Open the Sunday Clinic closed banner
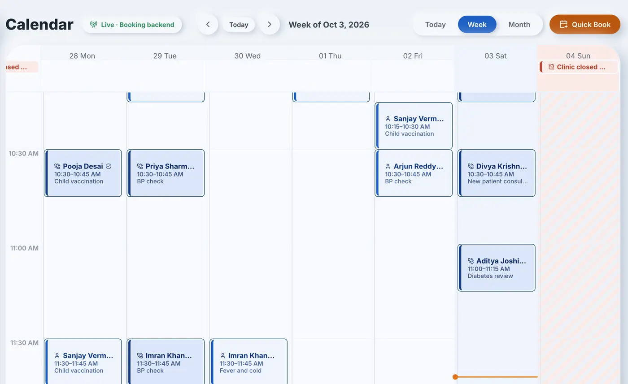This screenshot has height=384, width=628. [579, 67]
